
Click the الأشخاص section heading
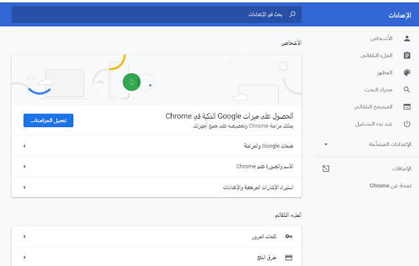point(291,43)
